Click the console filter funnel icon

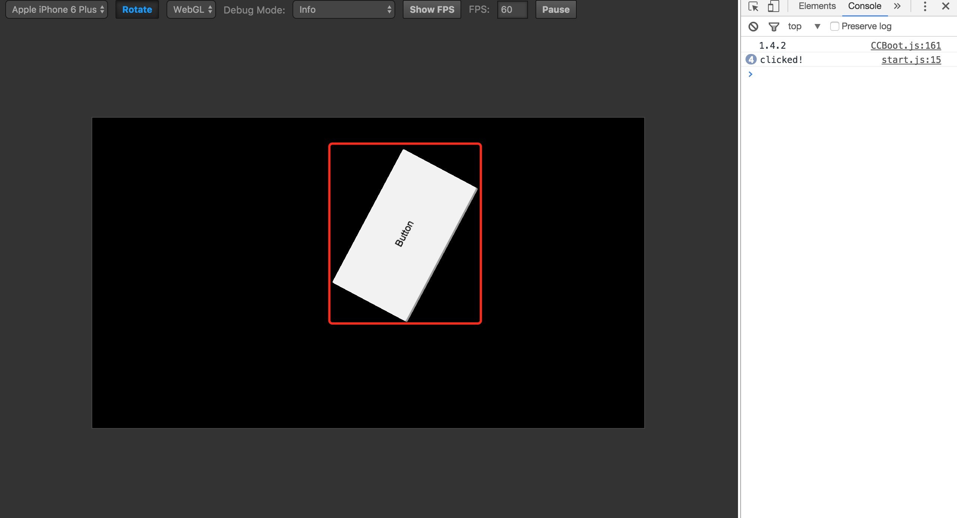pos(773,26)
